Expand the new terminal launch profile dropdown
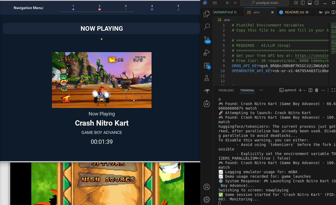Viewport: 336px width, 205px height. click(304, 90)
